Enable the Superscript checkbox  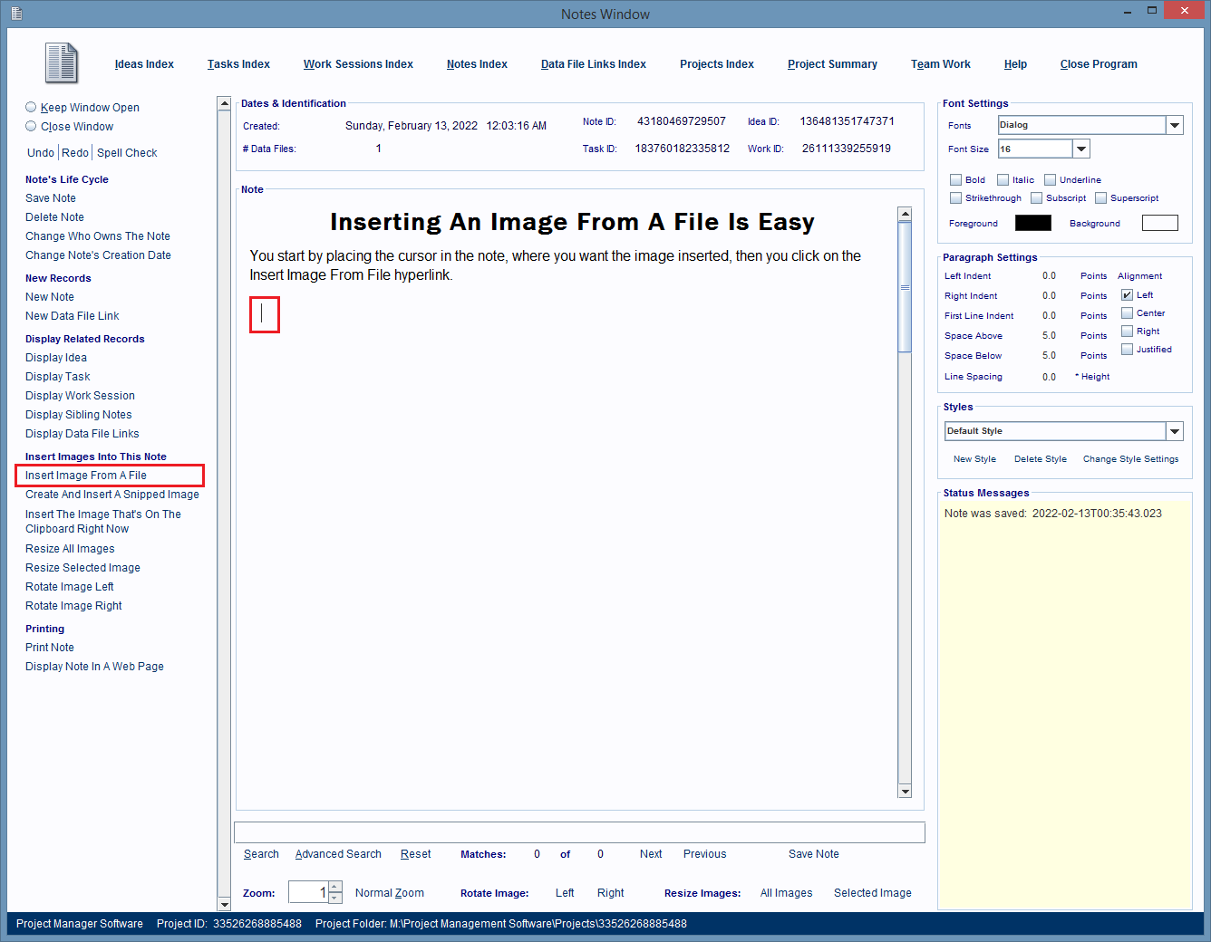pos(1100,197)
